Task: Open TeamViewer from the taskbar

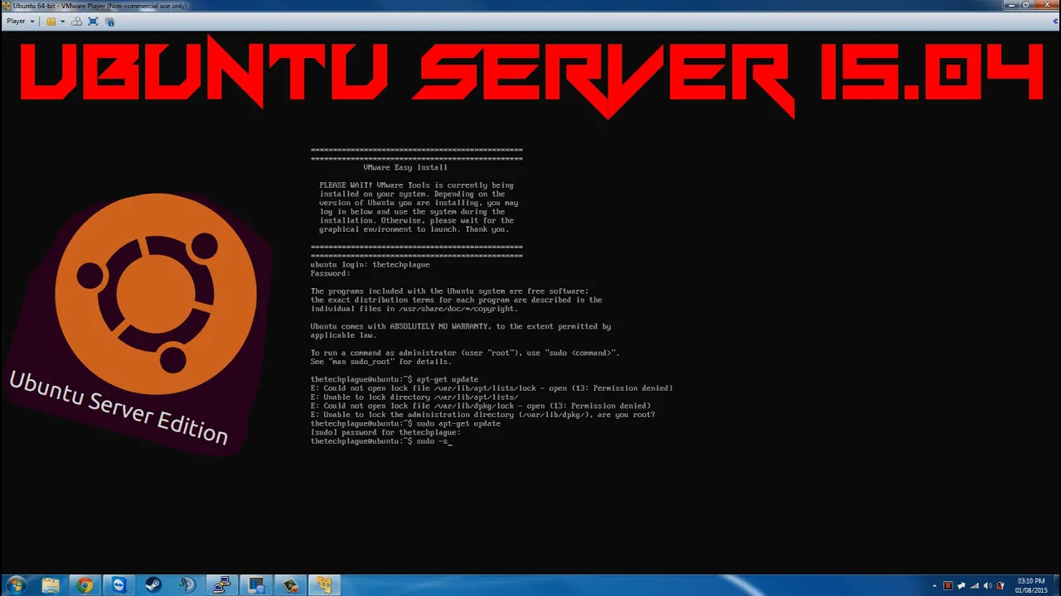Action: point(119,585)
